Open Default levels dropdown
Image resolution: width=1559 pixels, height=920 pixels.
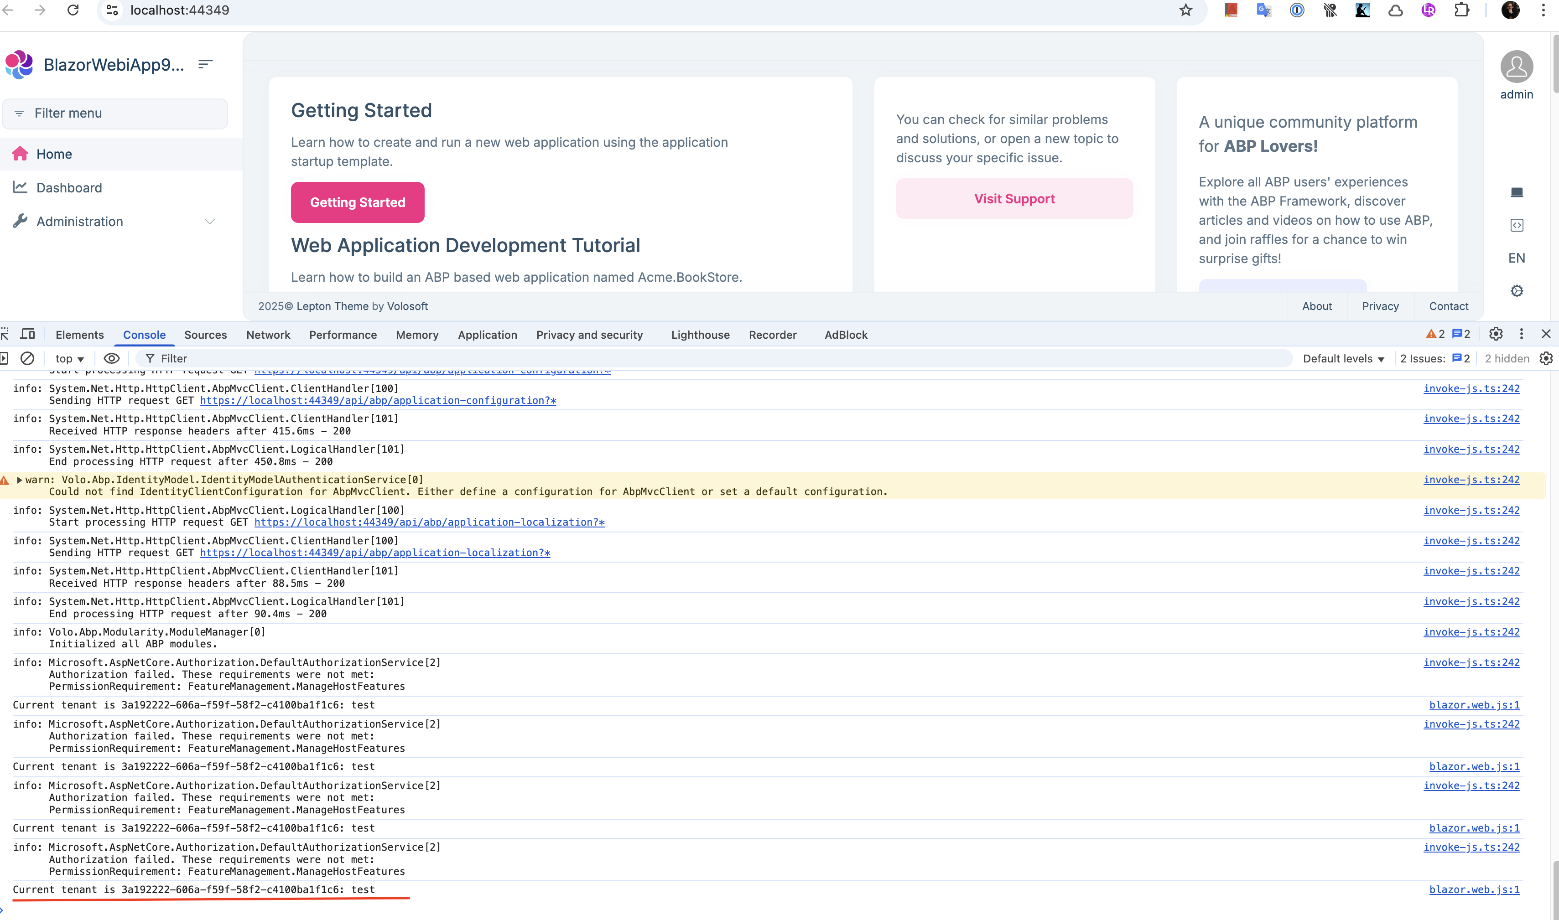tap(1343, 358)
